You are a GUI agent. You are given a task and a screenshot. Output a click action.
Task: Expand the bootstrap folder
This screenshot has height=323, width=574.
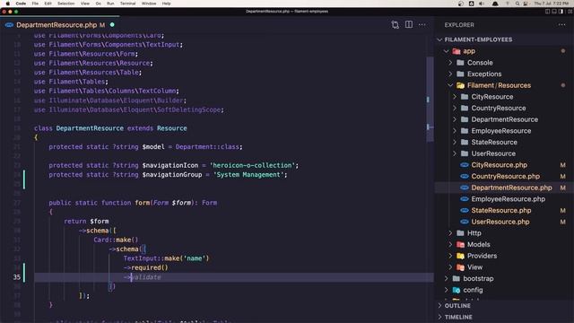coord(447,278)
